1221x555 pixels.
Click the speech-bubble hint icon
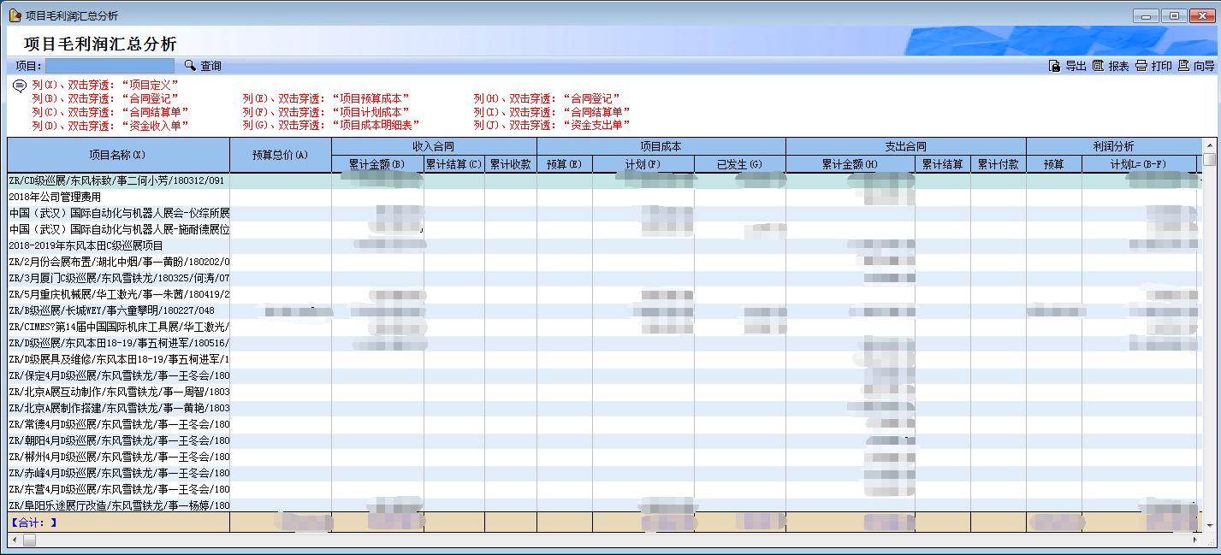(20, 86)
